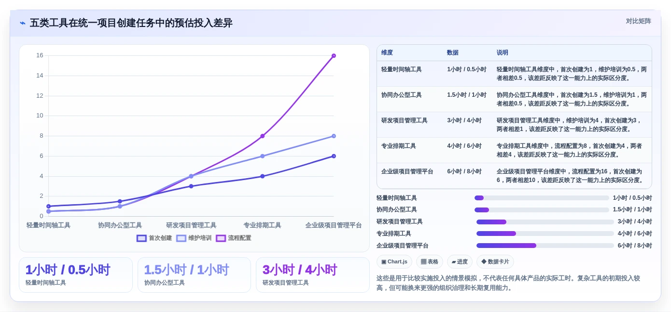Click the Chart.js tag chip
671x312 pixels.
point(394,262)
